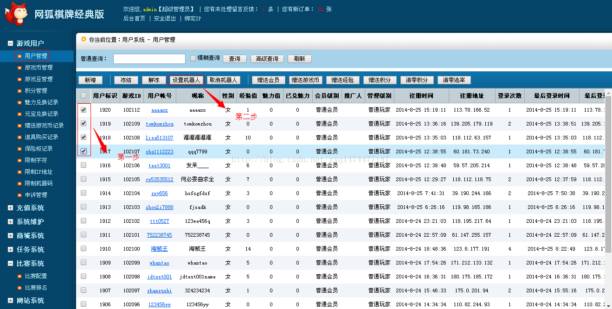This screenshot has width=612, height=309.
Task: Click the 赠送游戏币 button
Action: pos(306,80)
